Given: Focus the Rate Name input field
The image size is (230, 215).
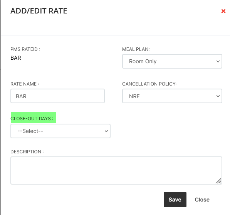Looking at the screenshot, I should 57,96.
